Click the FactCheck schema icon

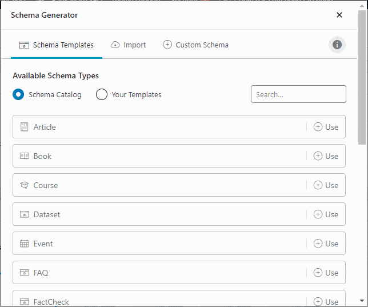coord(24,301)
